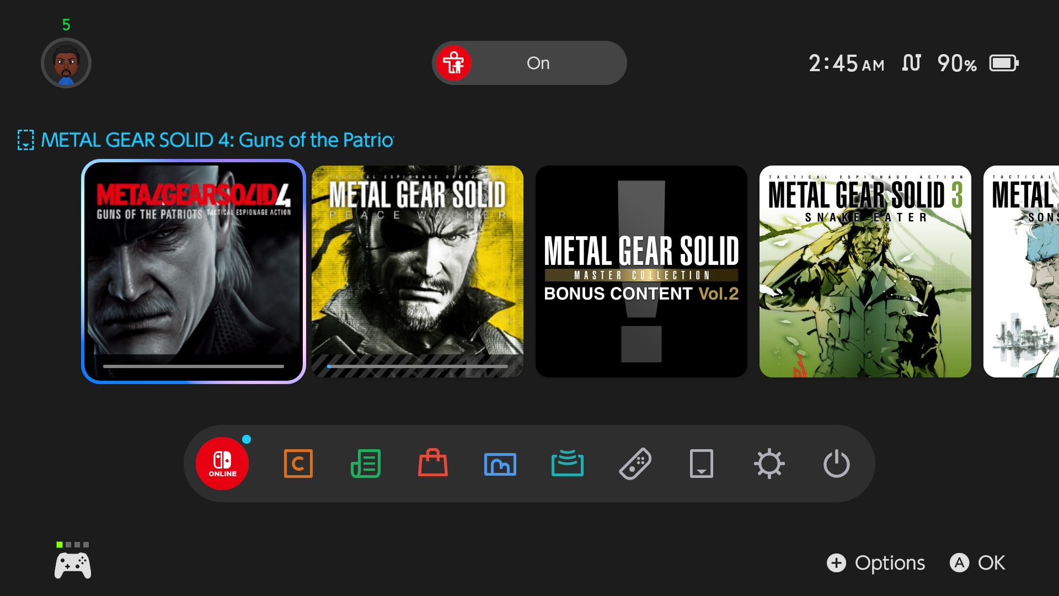Open System Settings gear
The image size is (1059, 596).
pyautogui.click(x=769, y=464)
